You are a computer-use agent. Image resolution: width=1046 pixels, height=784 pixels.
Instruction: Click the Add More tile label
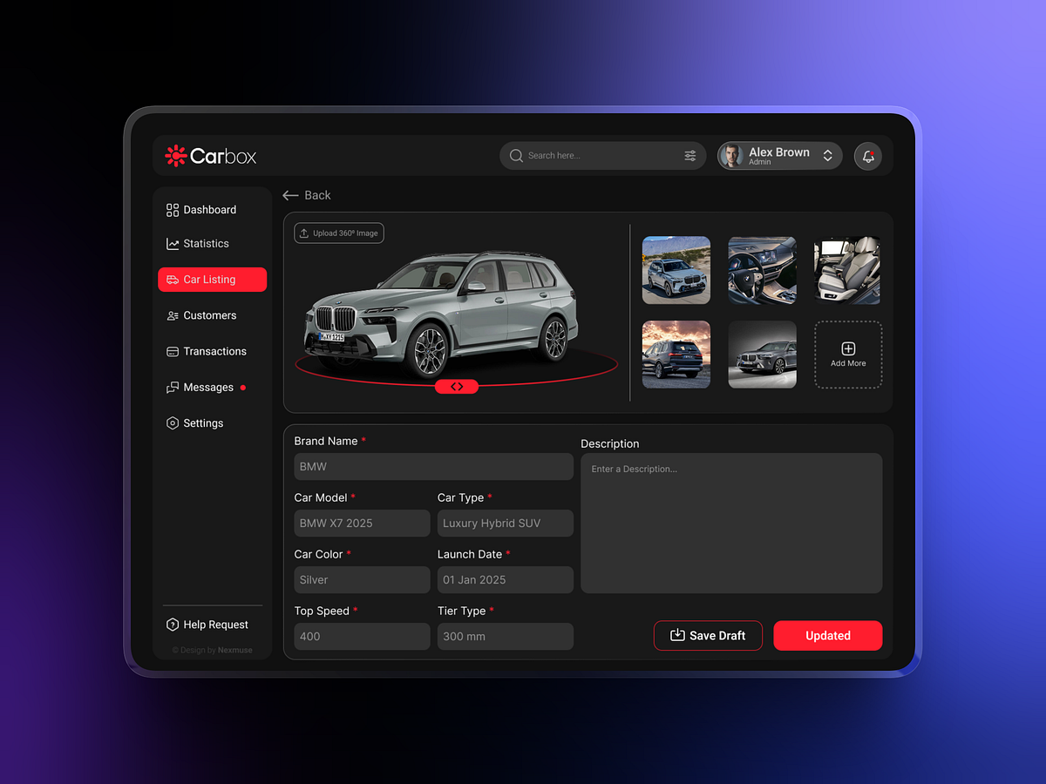(848, 363)
